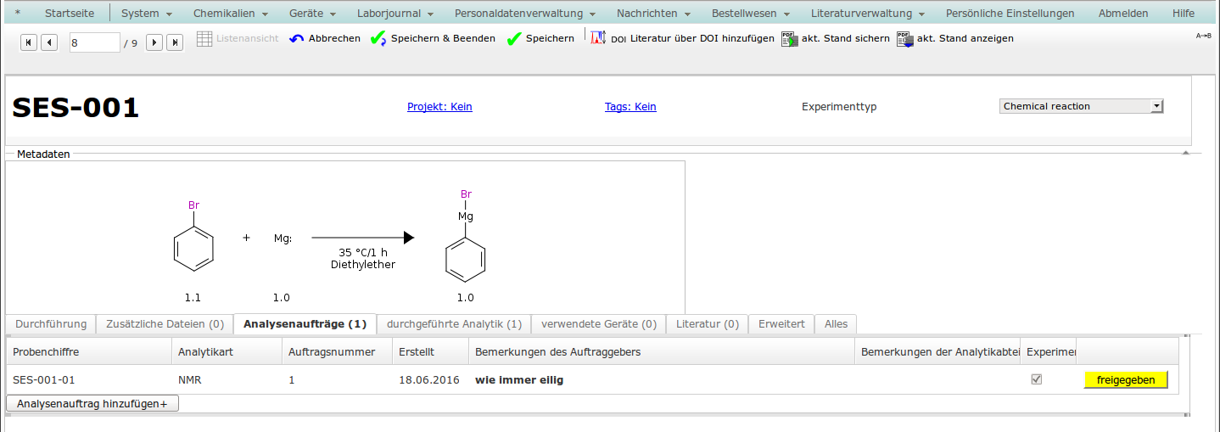Collapse the Metadaten section
The width and height of the screenshot is (1220, 432).
click(x=1185, y=153)
